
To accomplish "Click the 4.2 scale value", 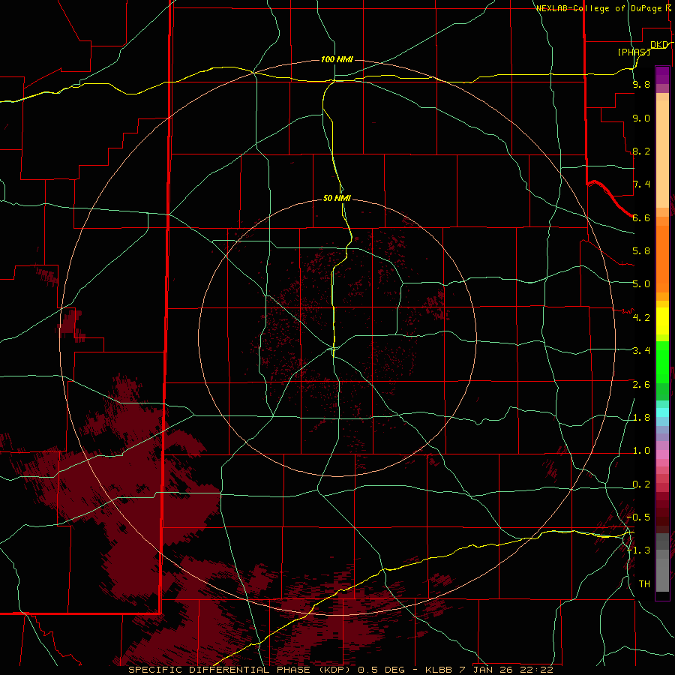I will (641, 318).
